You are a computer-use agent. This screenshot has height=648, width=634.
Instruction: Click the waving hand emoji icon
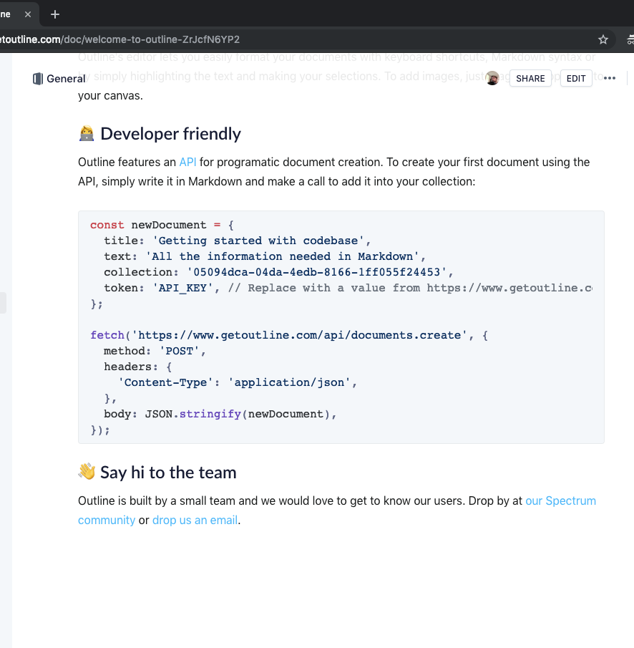[87, 472]
